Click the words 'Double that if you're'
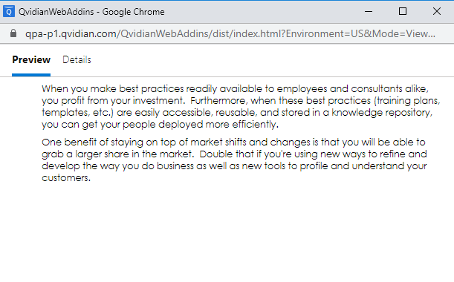 [x=245, y=154]
